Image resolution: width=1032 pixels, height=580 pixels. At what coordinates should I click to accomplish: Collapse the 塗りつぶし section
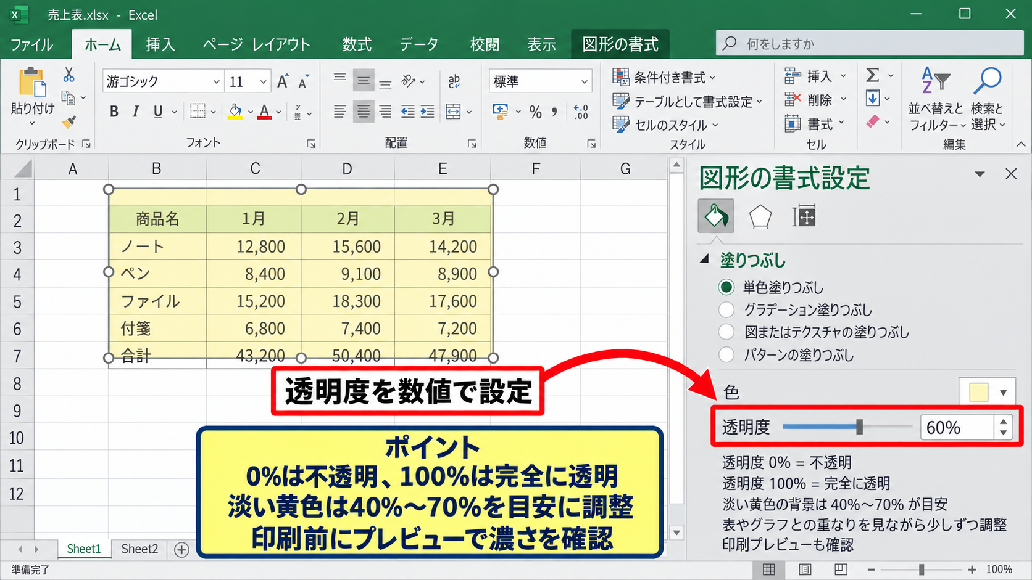pyautogui.click(x=704, y=259)
